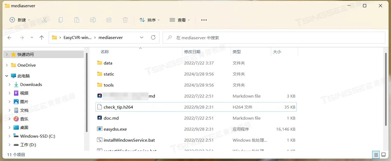
Task: Select the file with blurred name ending md
Action: click(x=196, y=96)
